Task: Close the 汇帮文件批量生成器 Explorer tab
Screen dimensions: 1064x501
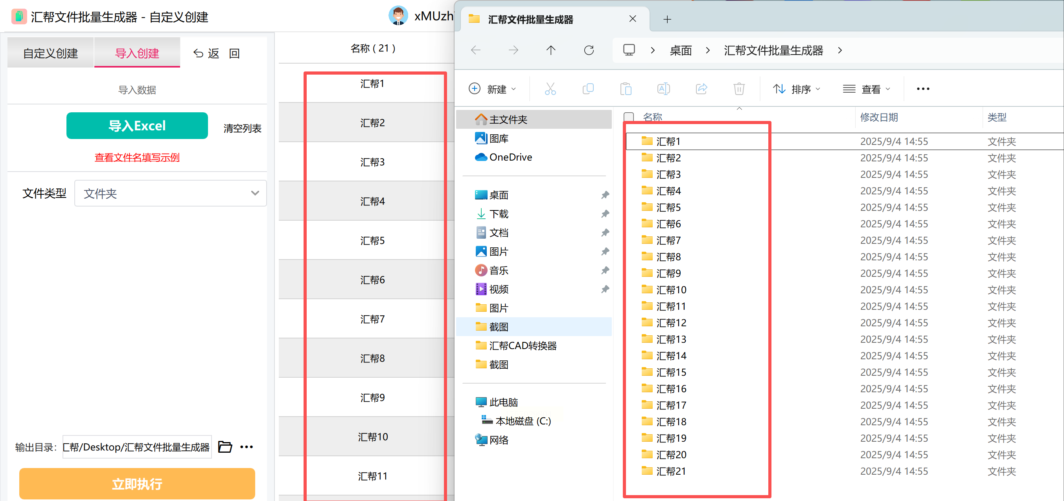Action: point(632,19)
